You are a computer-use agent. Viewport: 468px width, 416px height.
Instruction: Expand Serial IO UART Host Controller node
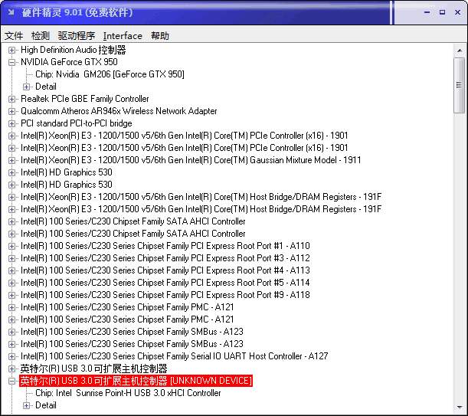pos(11,356)
